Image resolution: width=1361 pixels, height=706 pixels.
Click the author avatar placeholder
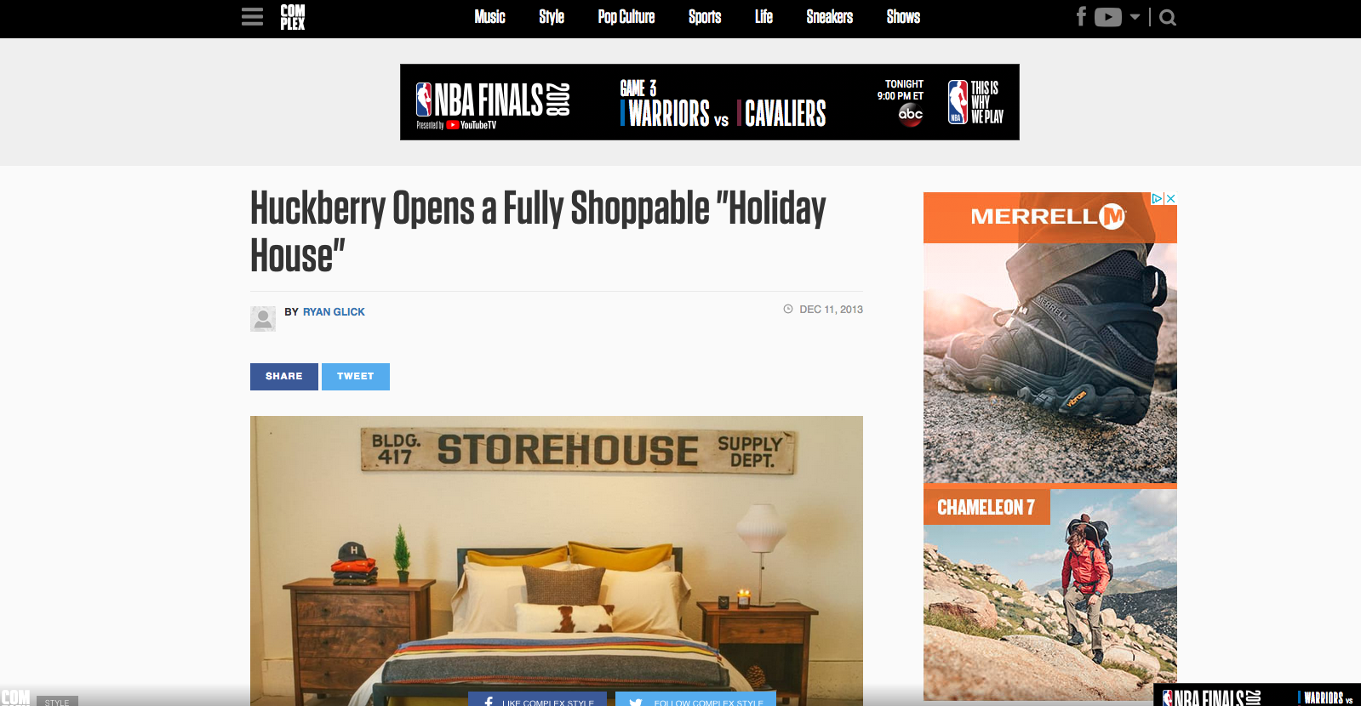point(263,319)
